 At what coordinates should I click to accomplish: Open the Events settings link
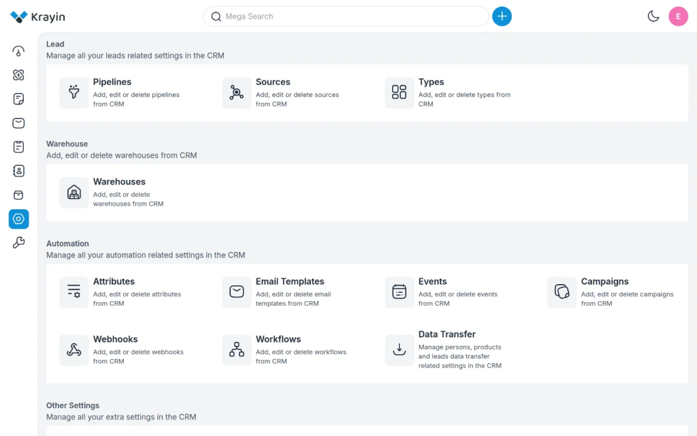[x=432, y=281]
